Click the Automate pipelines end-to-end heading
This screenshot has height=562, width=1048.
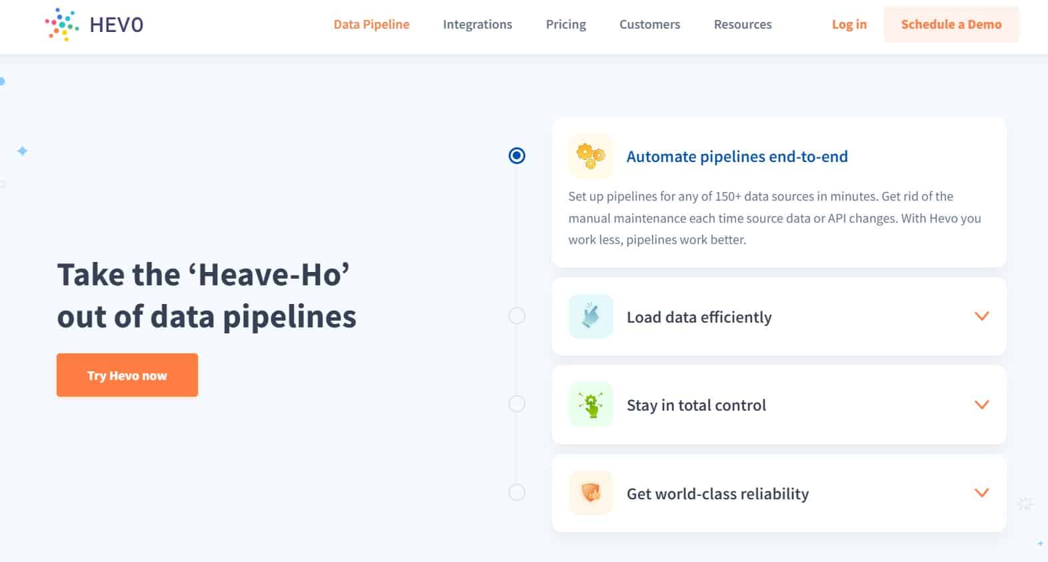pyautogui.click(x=737, y=157)
